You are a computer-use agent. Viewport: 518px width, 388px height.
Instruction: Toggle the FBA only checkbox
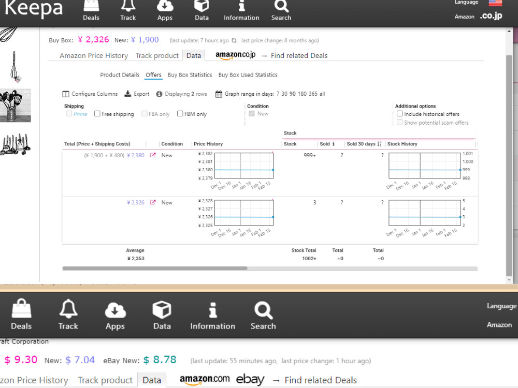click(x=145, y=113)
